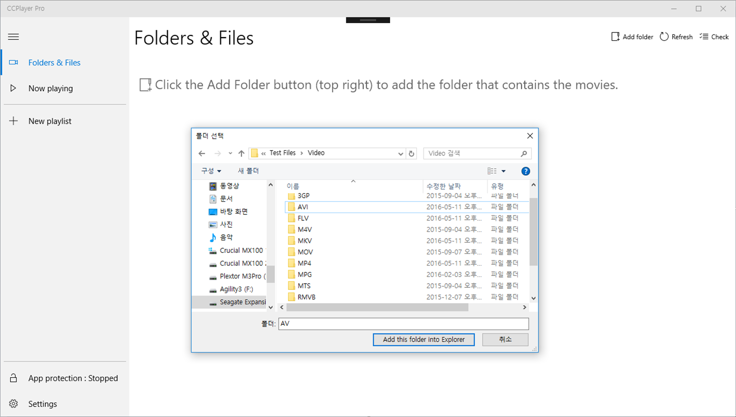Open the recent locations dropdown arrow
The height and width of the screenshot is (417, 736).
point(230,153)
